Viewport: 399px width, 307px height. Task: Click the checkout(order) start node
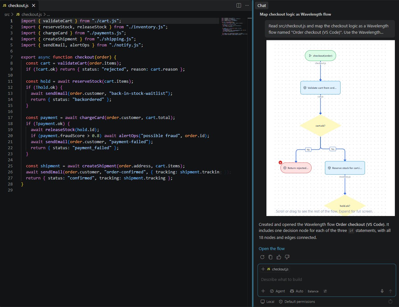(320, 56)
